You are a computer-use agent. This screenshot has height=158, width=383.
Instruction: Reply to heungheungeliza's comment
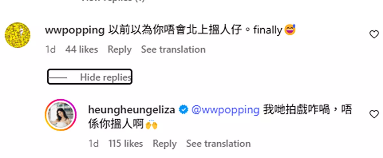pos(164,144)
